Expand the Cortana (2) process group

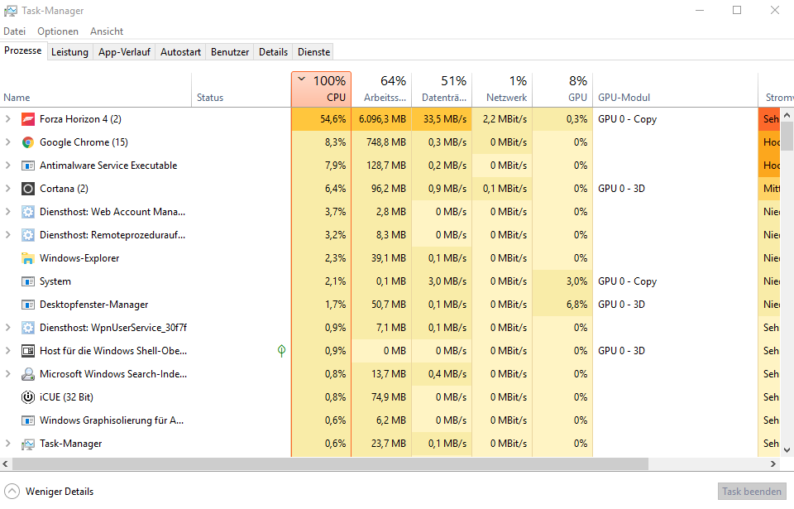coord(7,188)
